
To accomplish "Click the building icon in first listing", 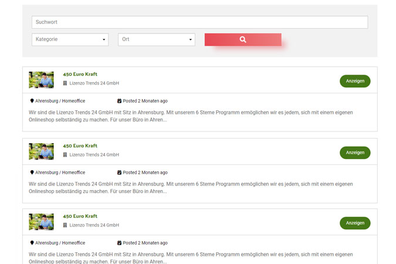I will tap(65, 83).
